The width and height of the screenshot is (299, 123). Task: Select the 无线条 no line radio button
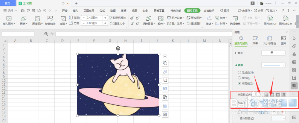239,72
